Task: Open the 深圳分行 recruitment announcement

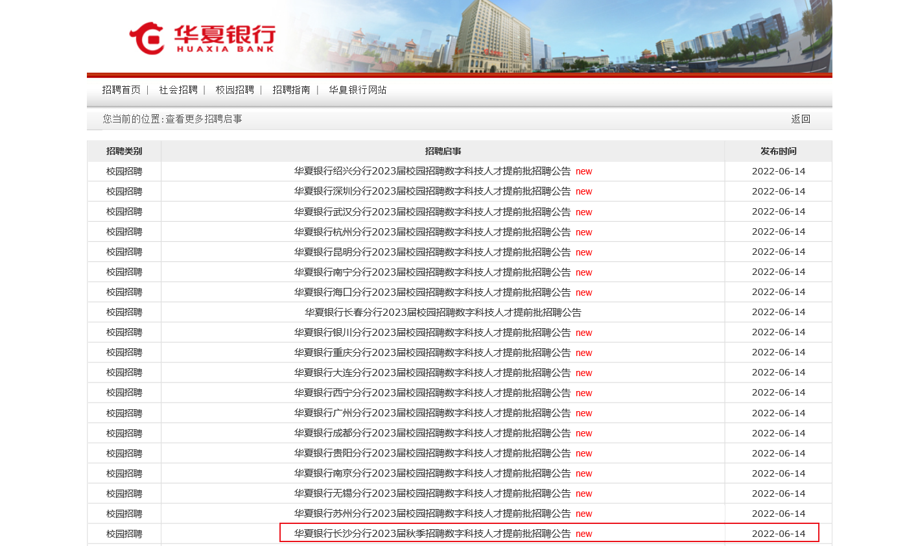Action: coord(432,191)
